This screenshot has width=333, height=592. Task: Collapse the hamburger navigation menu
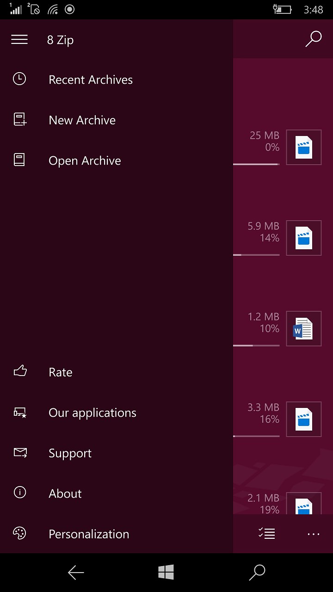[x=19, y=40]
